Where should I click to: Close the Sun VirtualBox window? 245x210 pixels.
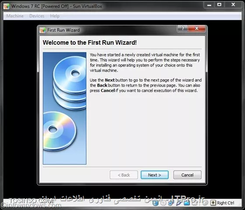pyautogui.click(x=233, y=5)
